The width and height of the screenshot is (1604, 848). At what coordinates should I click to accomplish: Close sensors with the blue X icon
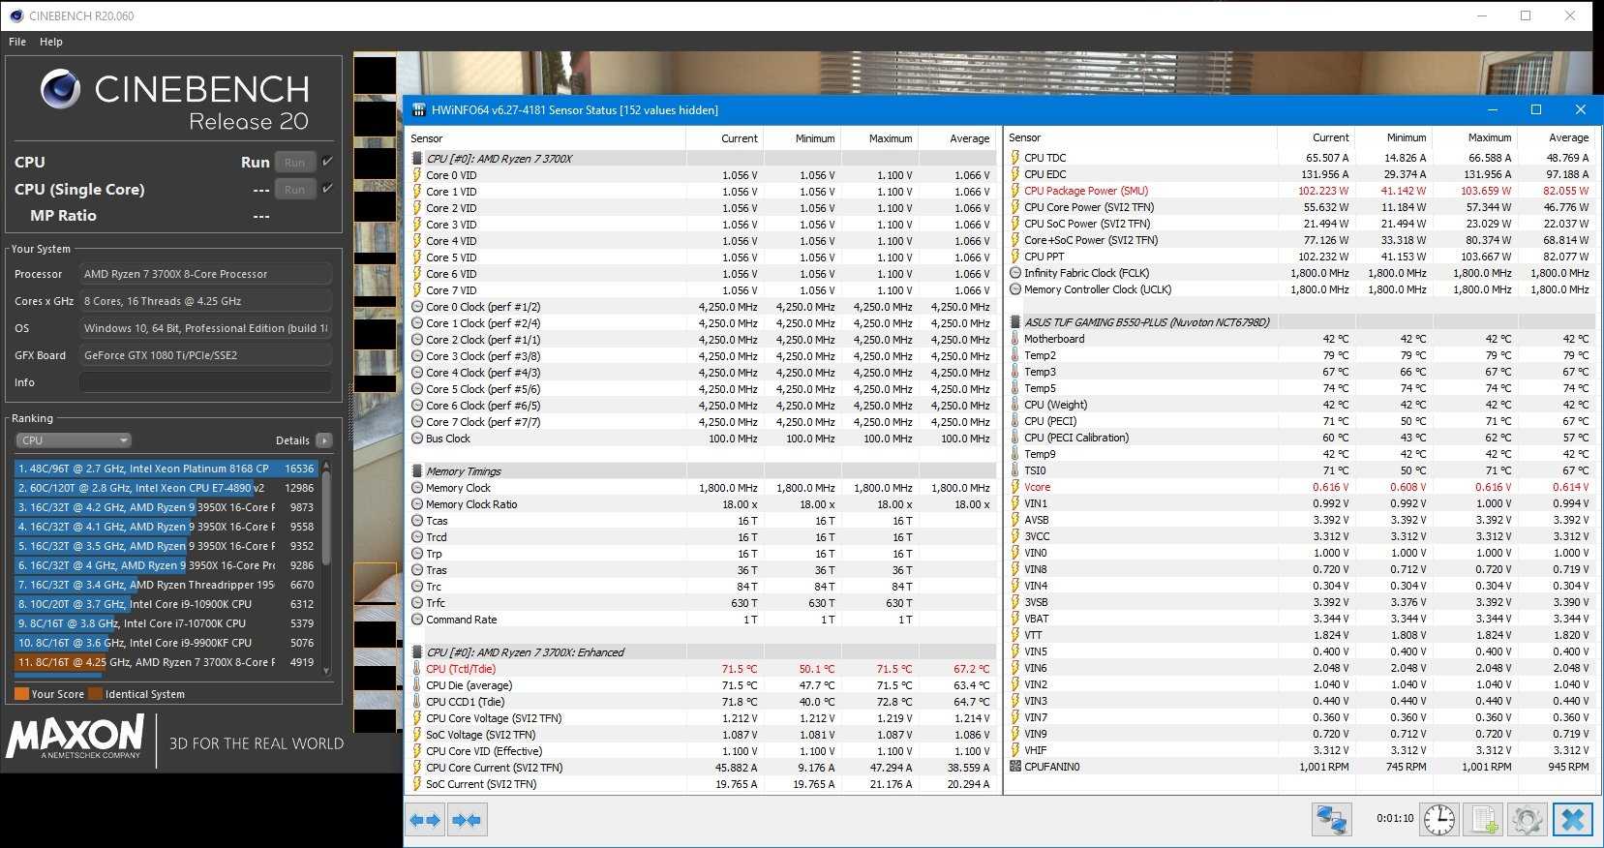(1573, 820)
